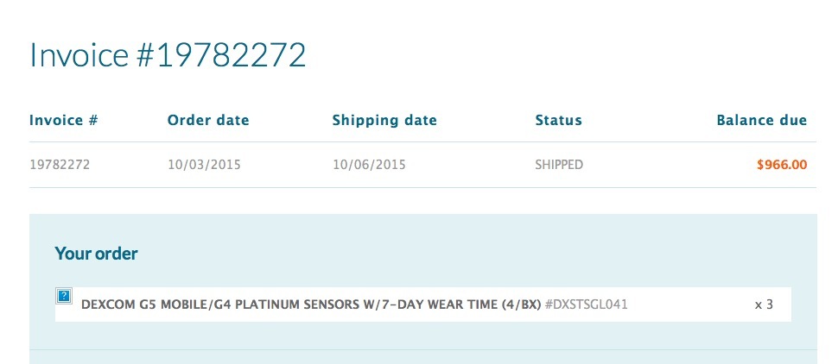
Task: Select the shipping date 10/06/2015
Action: click(x=369, y=164)
